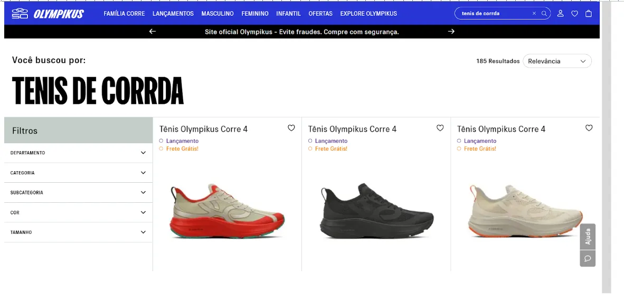Favorite the red Corre 4 shoe
Viewport: 624px width, 296px height.
291,128
